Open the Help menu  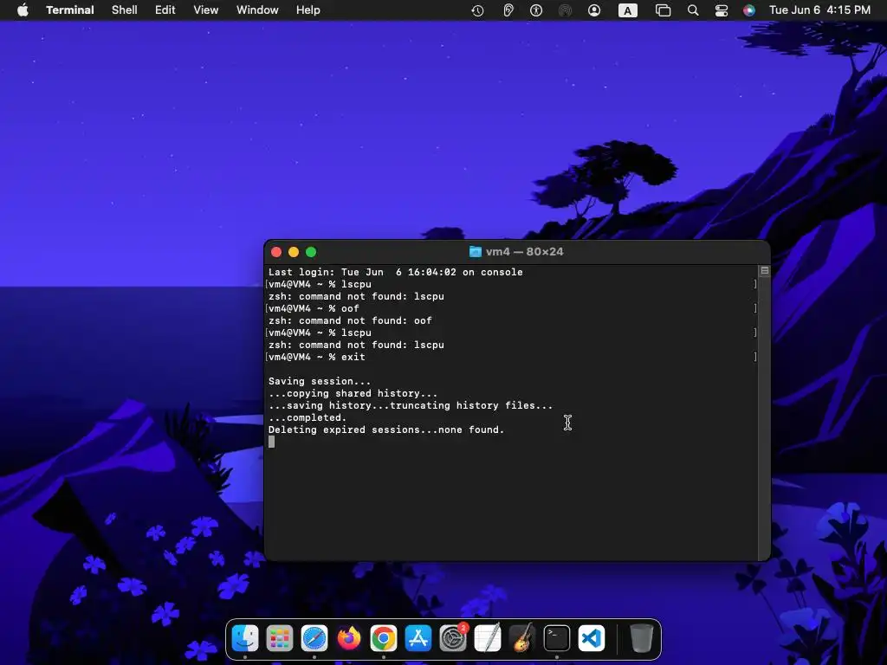308,10
